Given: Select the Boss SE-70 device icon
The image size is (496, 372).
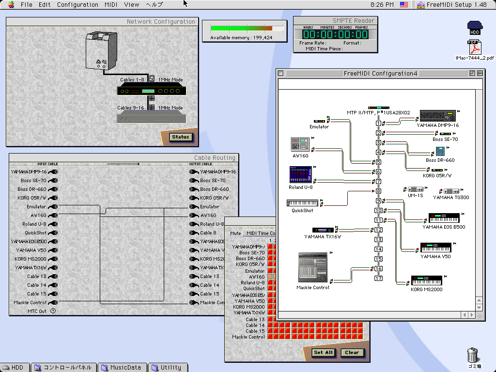Looking at the screenshot, I should pos(445,134).
